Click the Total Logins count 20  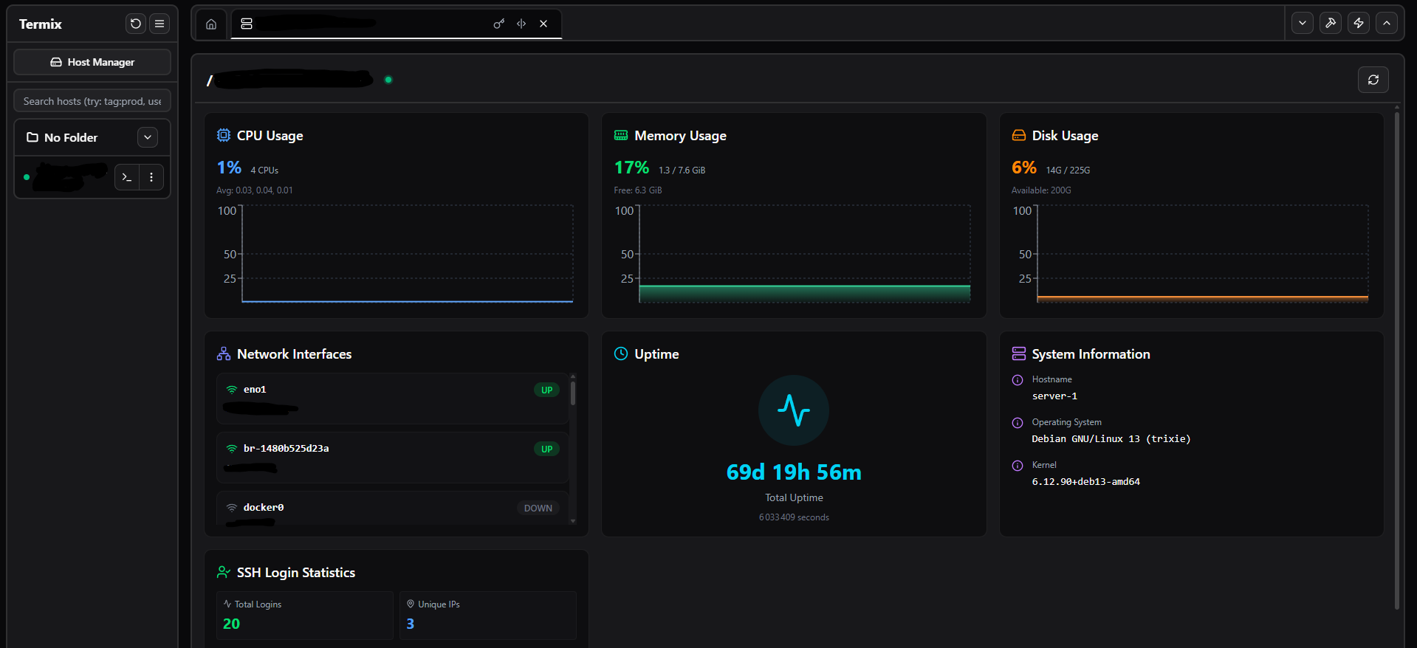232,624
